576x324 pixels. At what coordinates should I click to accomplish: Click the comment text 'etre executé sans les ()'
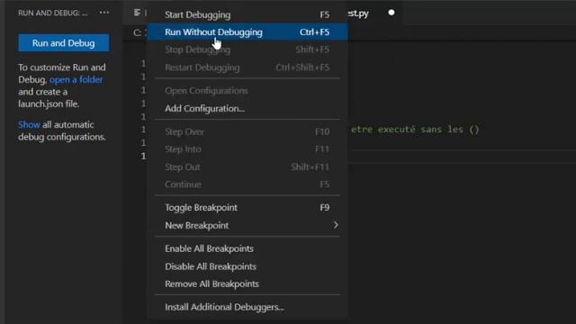coord(415,130)
